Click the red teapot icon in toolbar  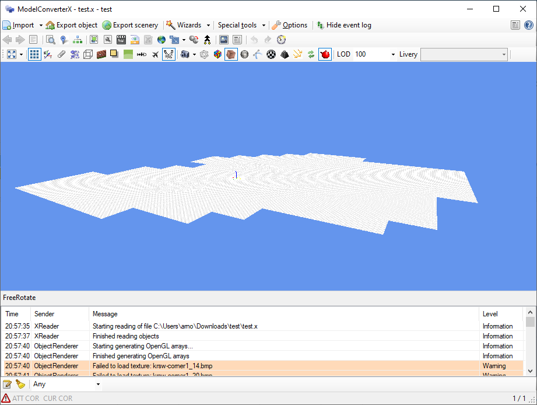pos(325,54)
